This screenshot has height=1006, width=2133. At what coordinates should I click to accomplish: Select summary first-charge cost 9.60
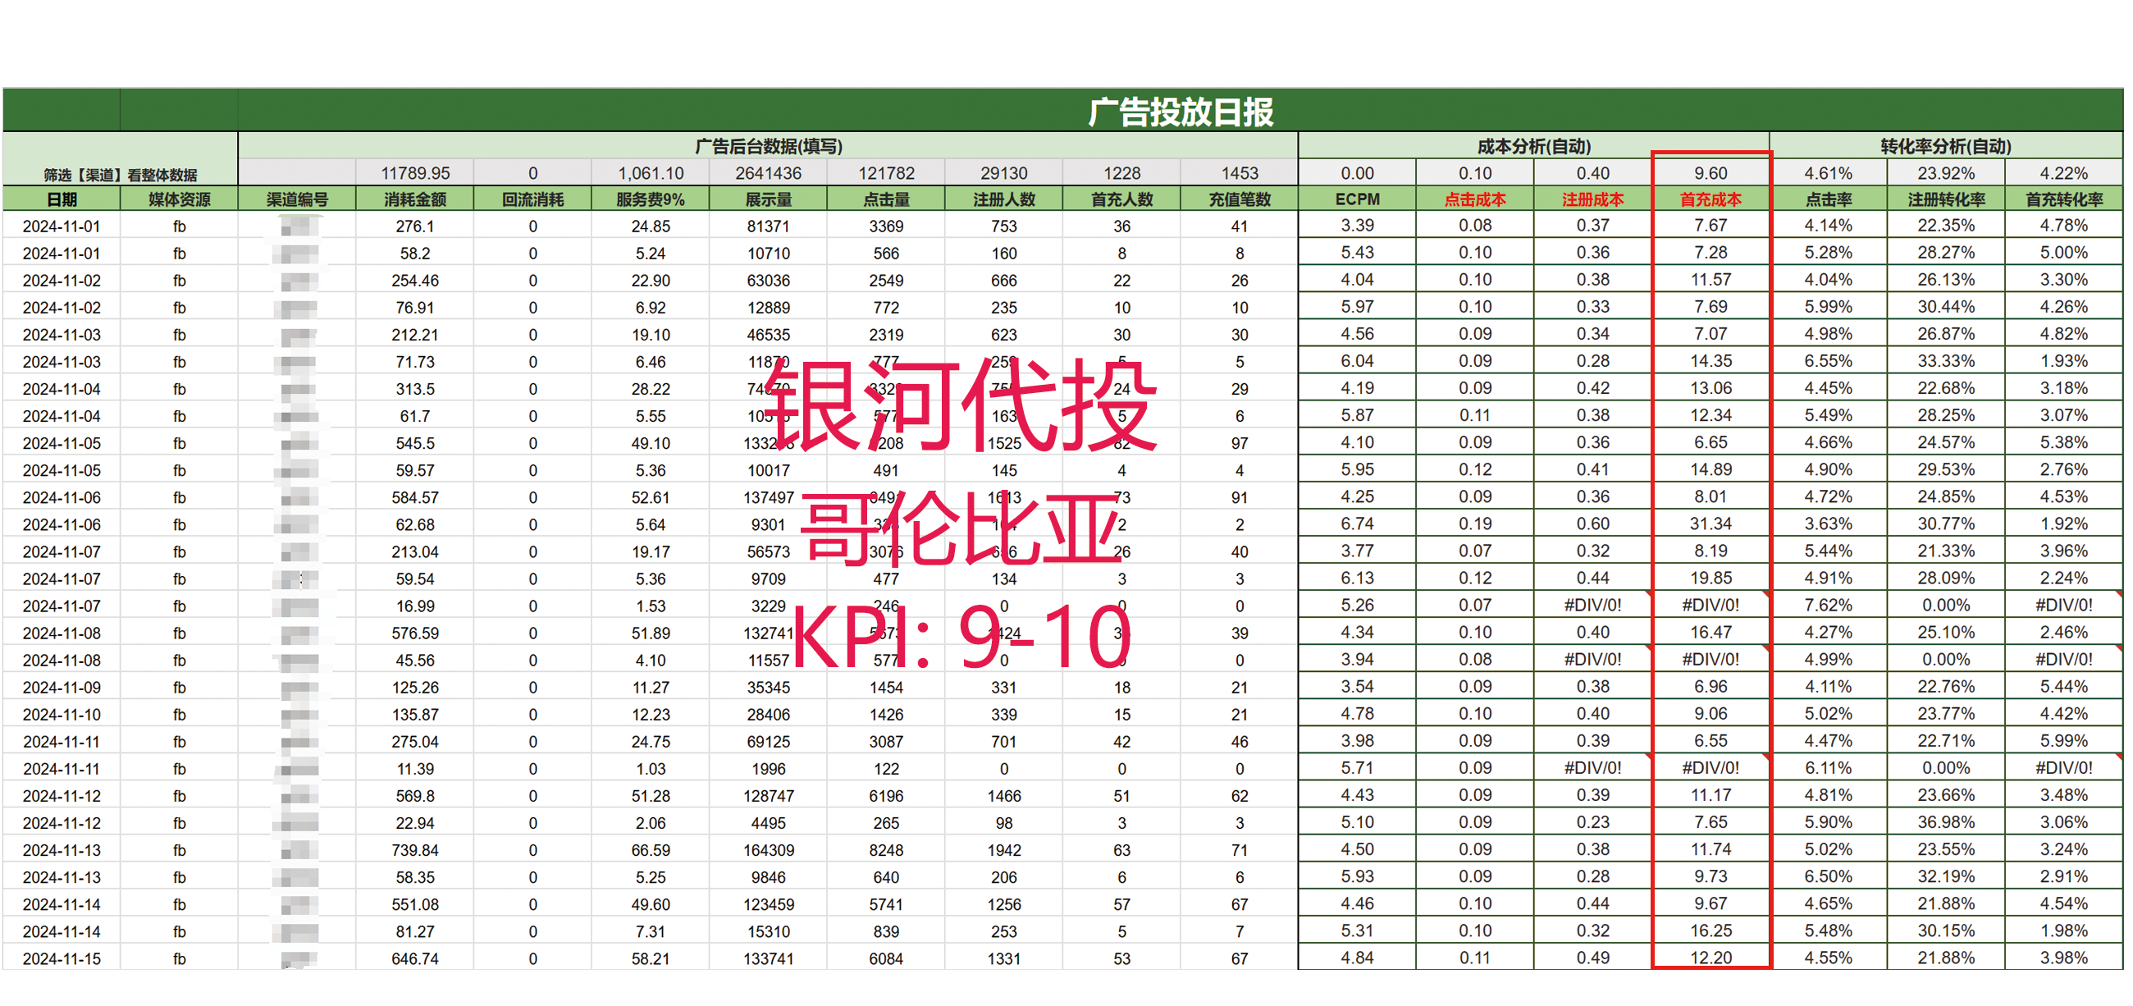point(1711,173)
